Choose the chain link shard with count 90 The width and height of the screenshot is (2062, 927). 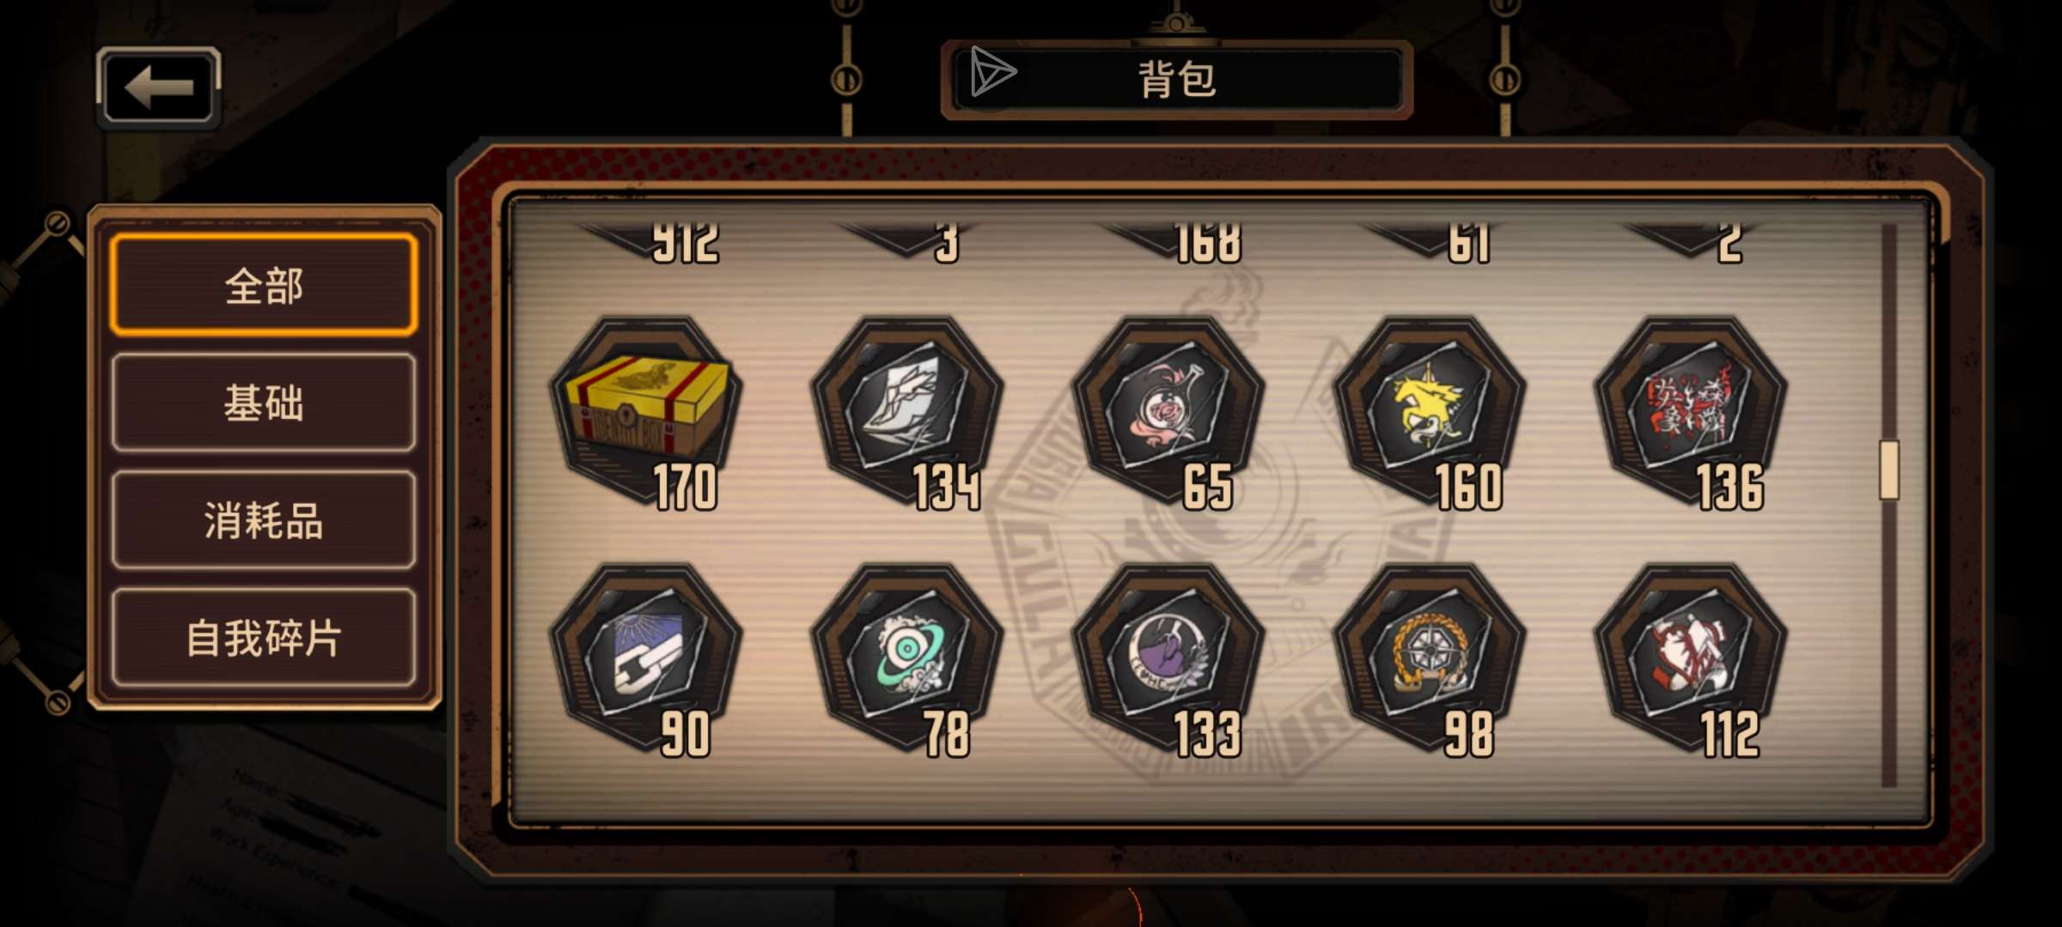(x=647, y=657)
